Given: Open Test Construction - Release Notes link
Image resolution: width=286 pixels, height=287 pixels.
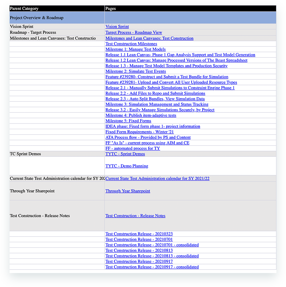Looking at the screenshot, I should [x=135, y=216].
